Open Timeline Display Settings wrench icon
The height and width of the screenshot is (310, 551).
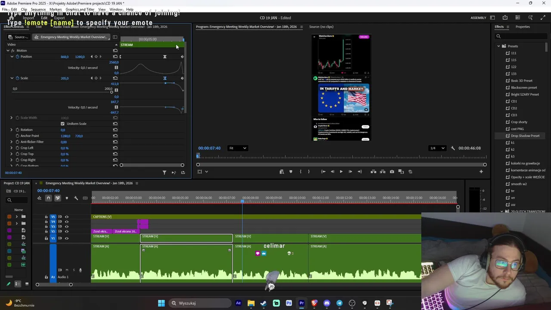76,198
